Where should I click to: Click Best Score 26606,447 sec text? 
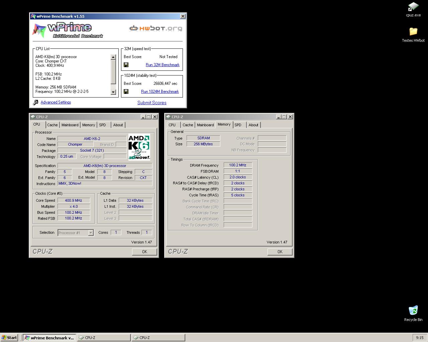click(x=166, y=83)
